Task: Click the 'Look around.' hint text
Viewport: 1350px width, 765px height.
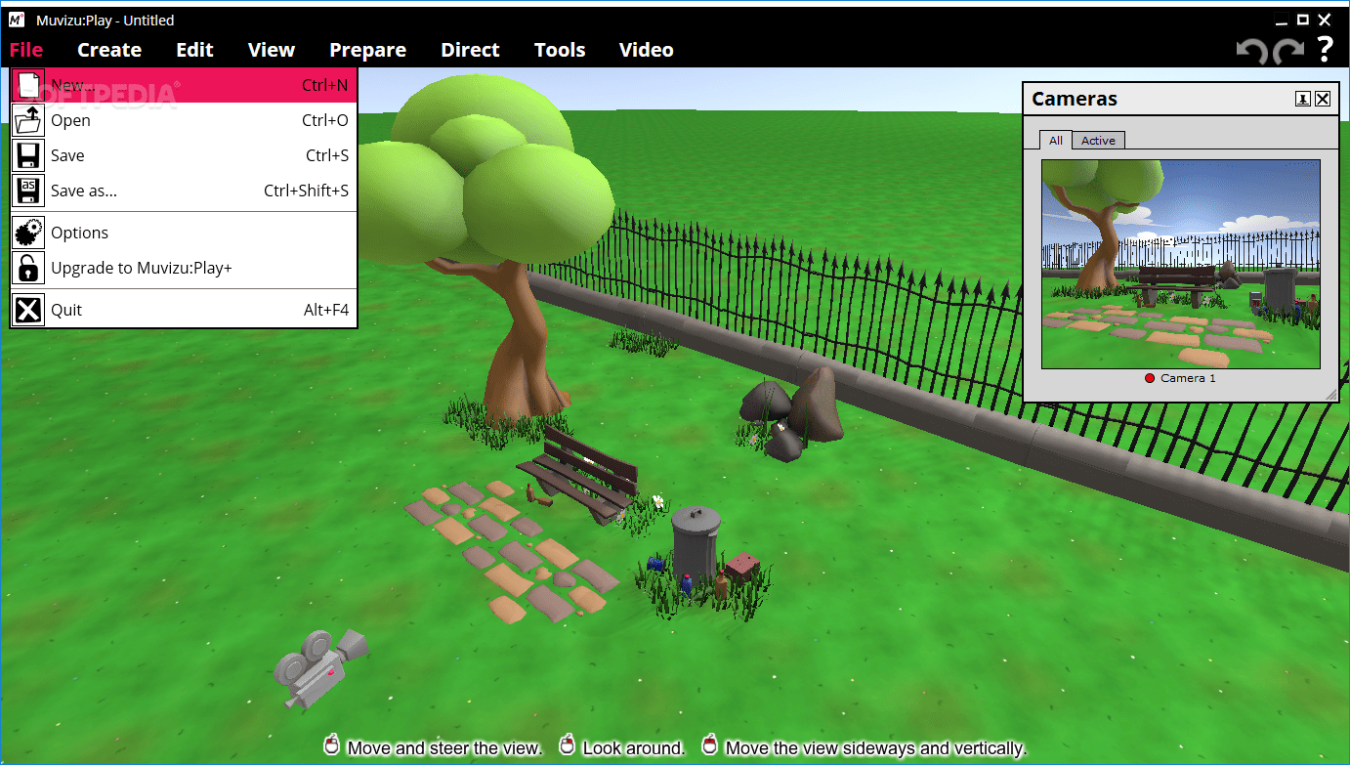Action: coord(634,748)
